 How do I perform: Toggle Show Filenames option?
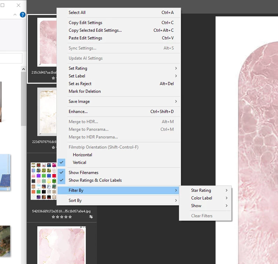point(119,173)
